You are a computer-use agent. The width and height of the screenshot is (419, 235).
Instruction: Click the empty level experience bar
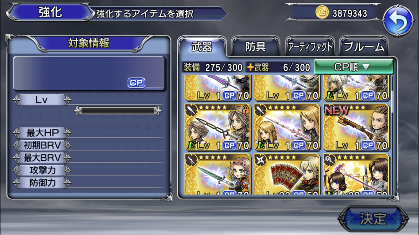tap(118, 111)
